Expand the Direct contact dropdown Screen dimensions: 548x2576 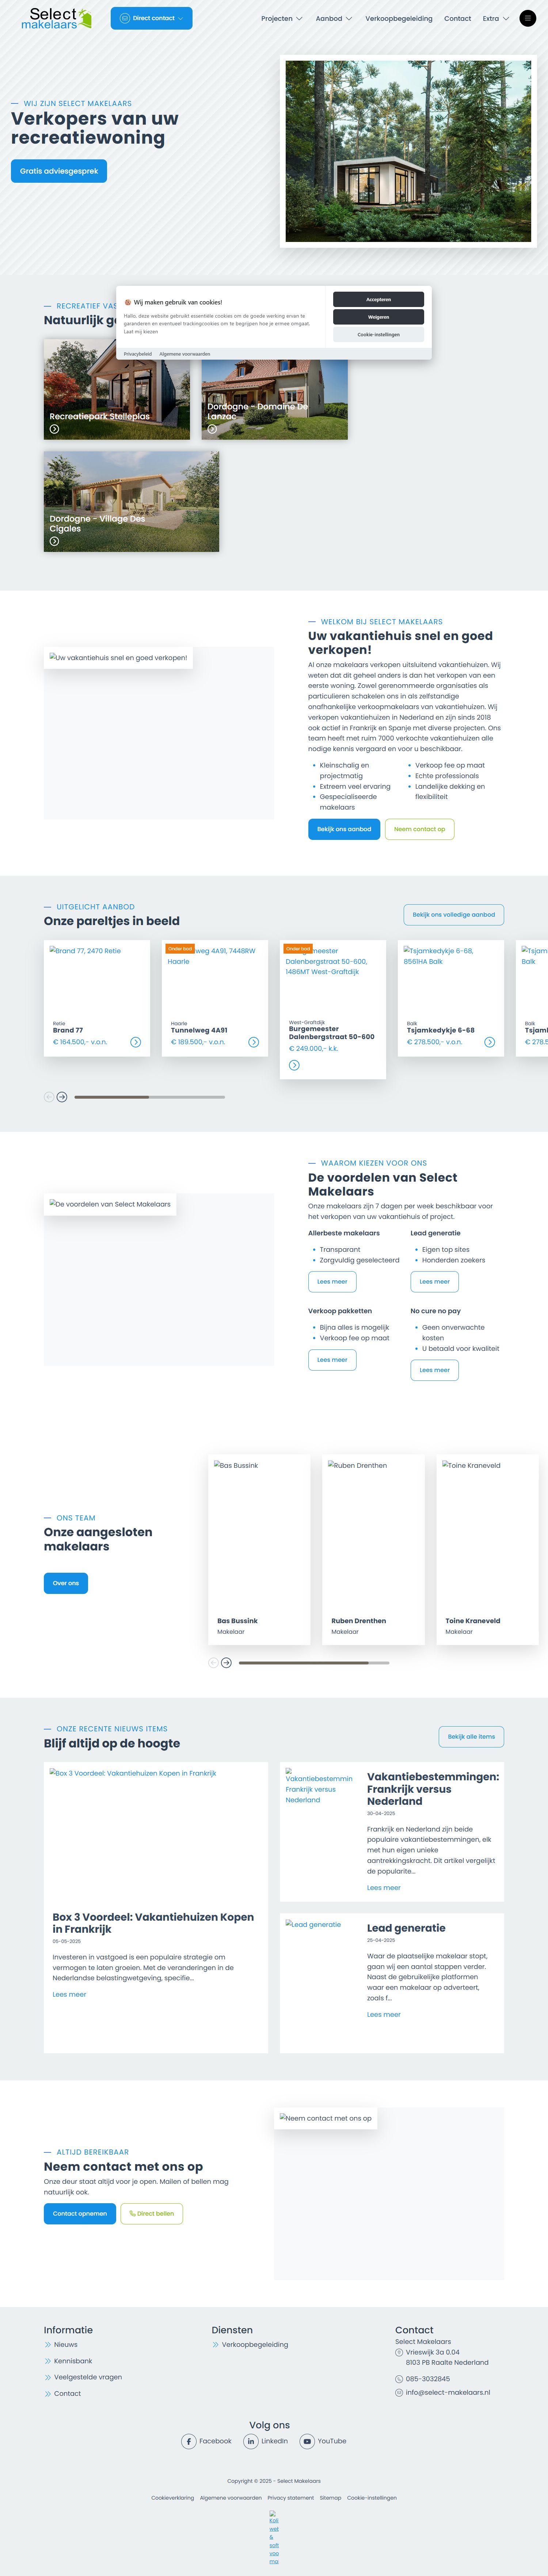[x=151, y=18]
